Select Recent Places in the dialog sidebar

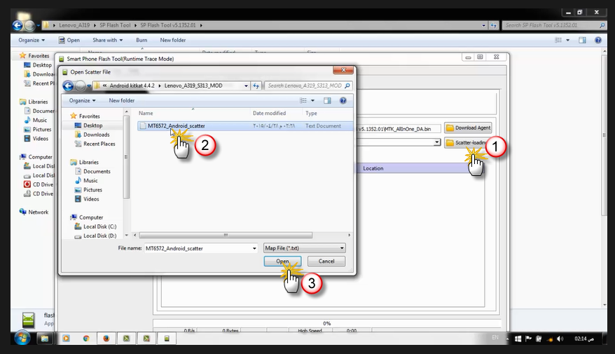coord(99,144)
